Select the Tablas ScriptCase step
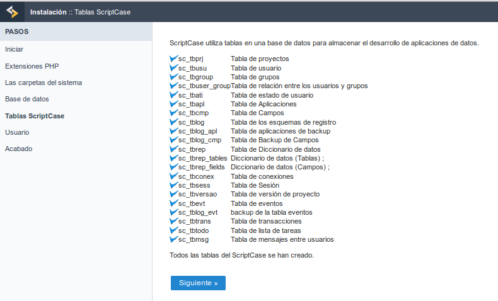The width and height of the screenshot is (498, 301). (x=35, y=116)
